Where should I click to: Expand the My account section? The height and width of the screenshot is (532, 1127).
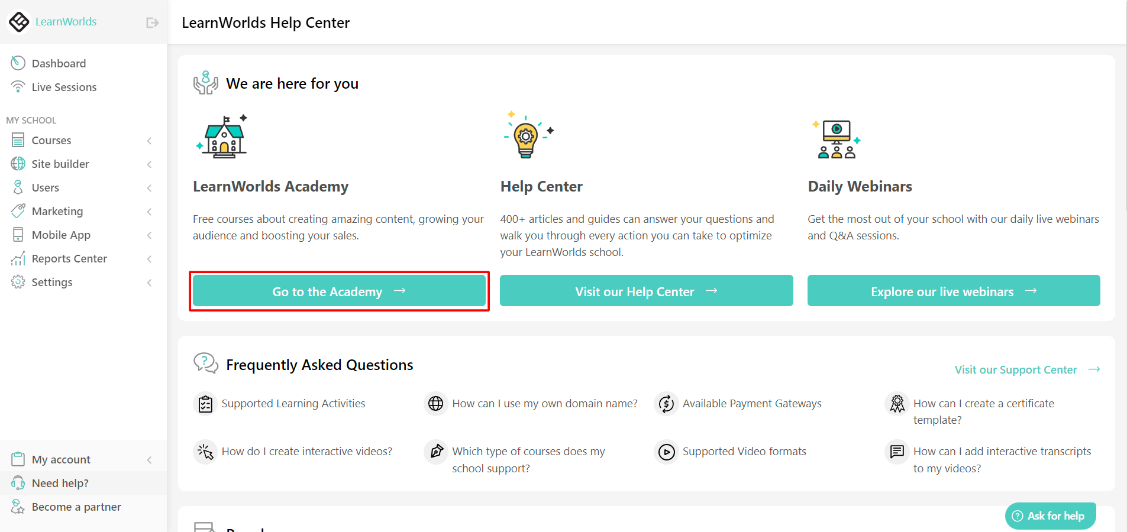(150, 459)
